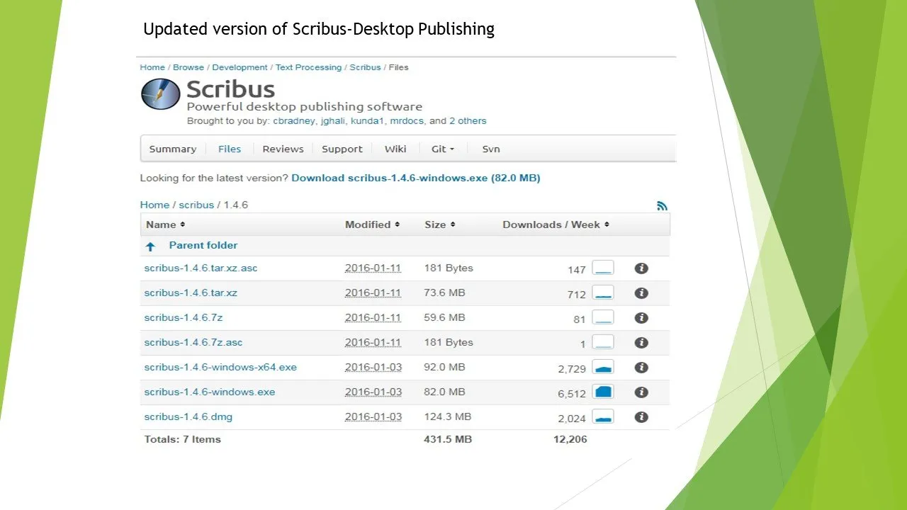Screen dimensions: 907x510
Task: Click the '2 others' contributors link
Action: coord(468,121)
